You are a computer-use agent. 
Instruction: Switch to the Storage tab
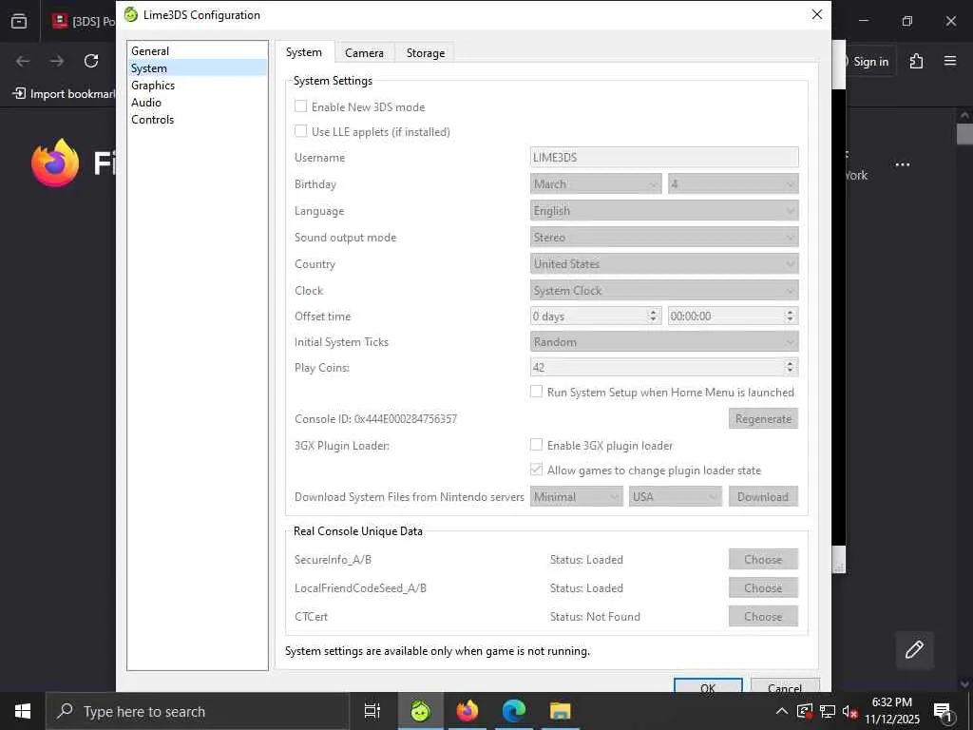(426, 53)
